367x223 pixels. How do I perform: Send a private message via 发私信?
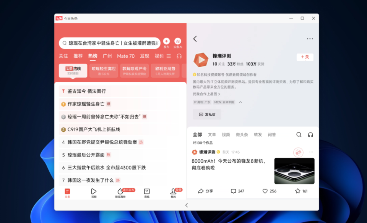[207, 114]
